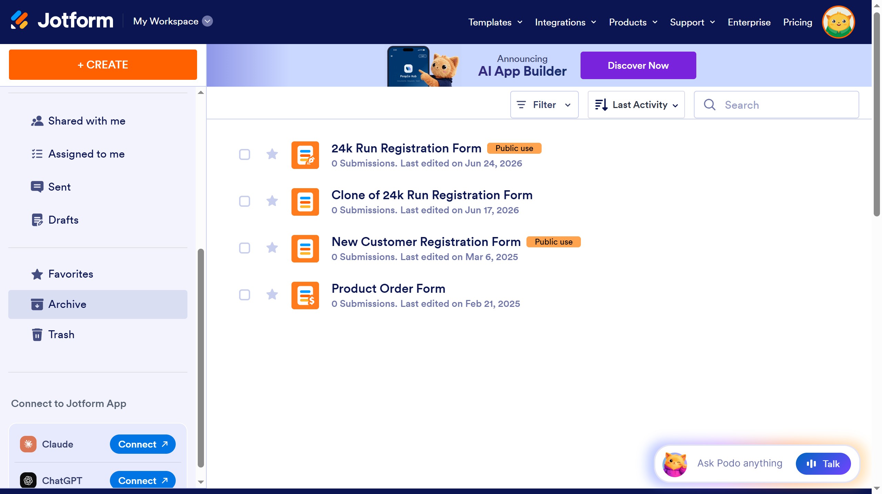This screenshot has height=494, width=882.
Task: Open the Products menu dropdown
Action: [x=633, y=22]
